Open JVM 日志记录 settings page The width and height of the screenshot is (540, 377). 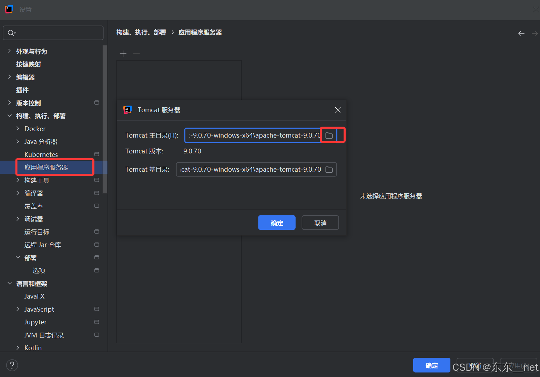pos(44,335)
